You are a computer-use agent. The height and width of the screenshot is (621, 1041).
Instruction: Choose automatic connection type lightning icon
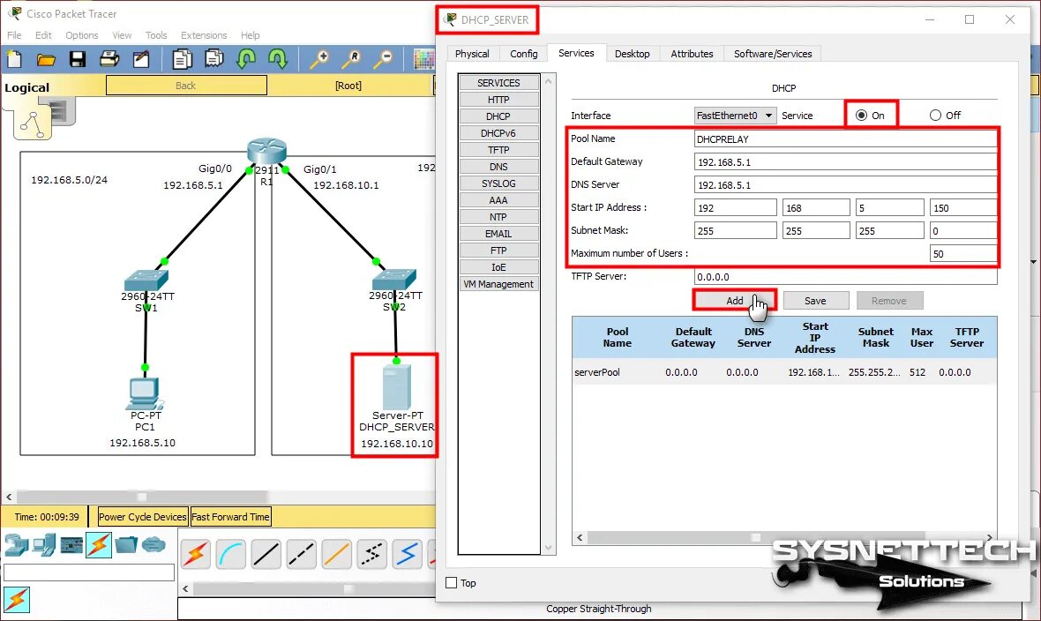click(195, 554)
